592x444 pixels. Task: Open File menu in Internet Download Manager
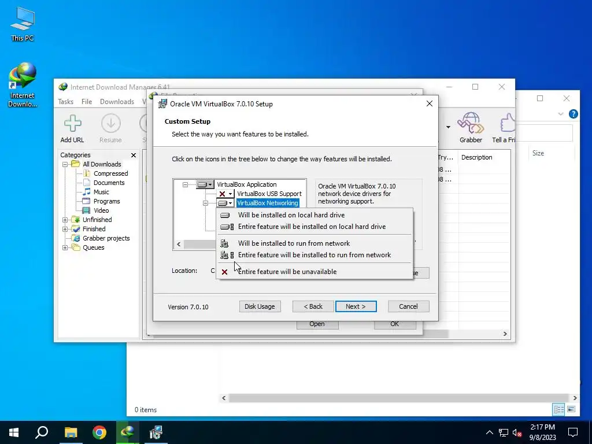click(x=87, y=102)
